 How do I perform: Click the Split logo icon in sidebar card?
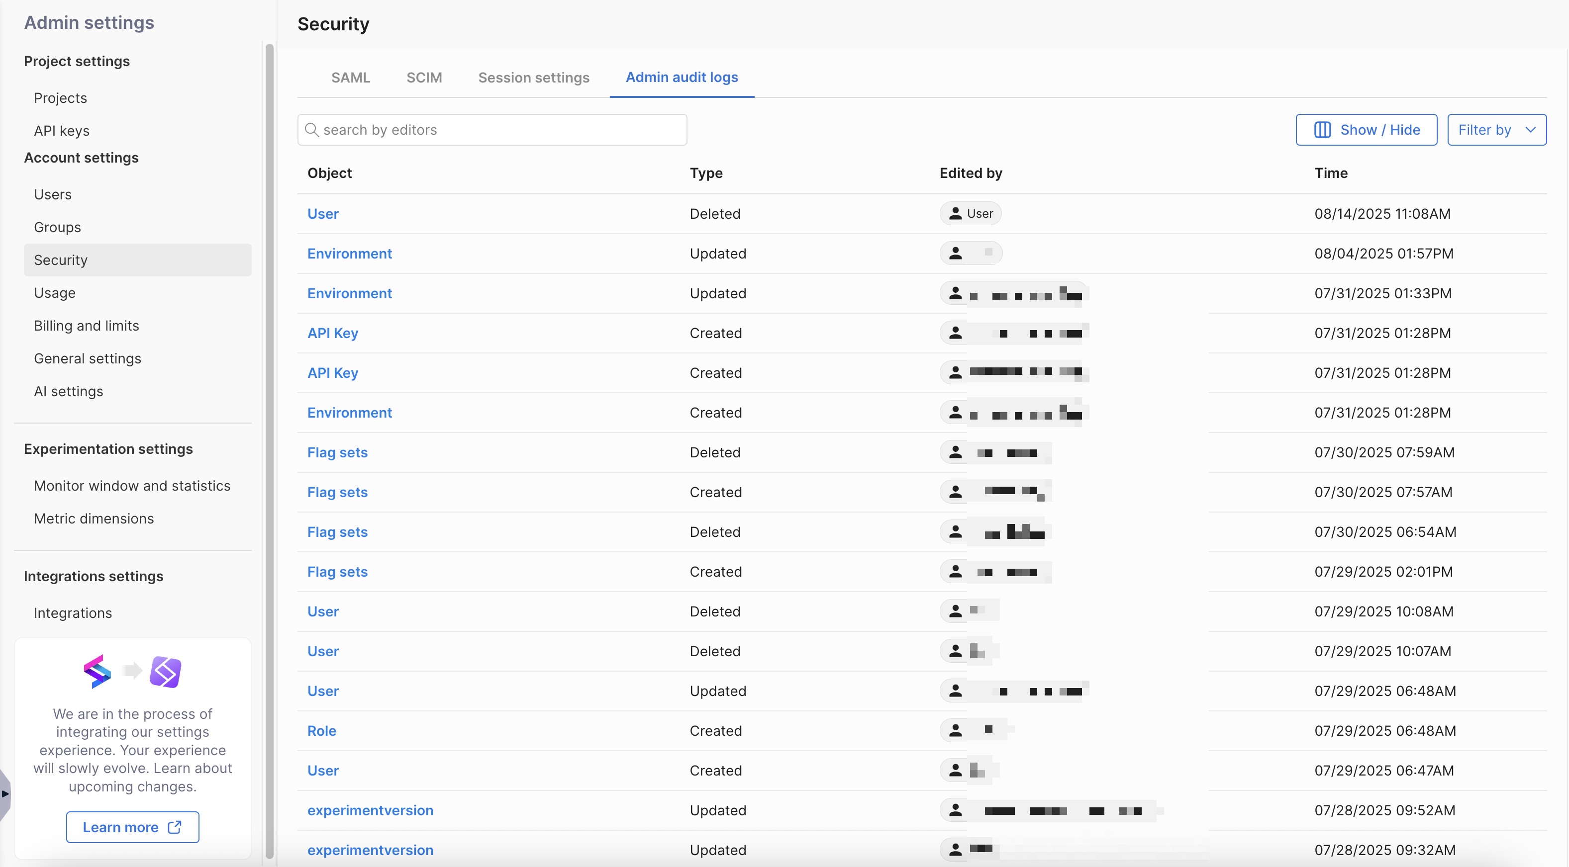(x=98, y=672)
